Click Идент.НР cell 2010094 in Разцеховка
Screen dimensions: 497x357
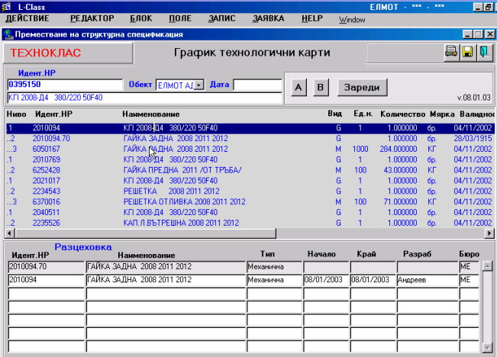(47, 280)
